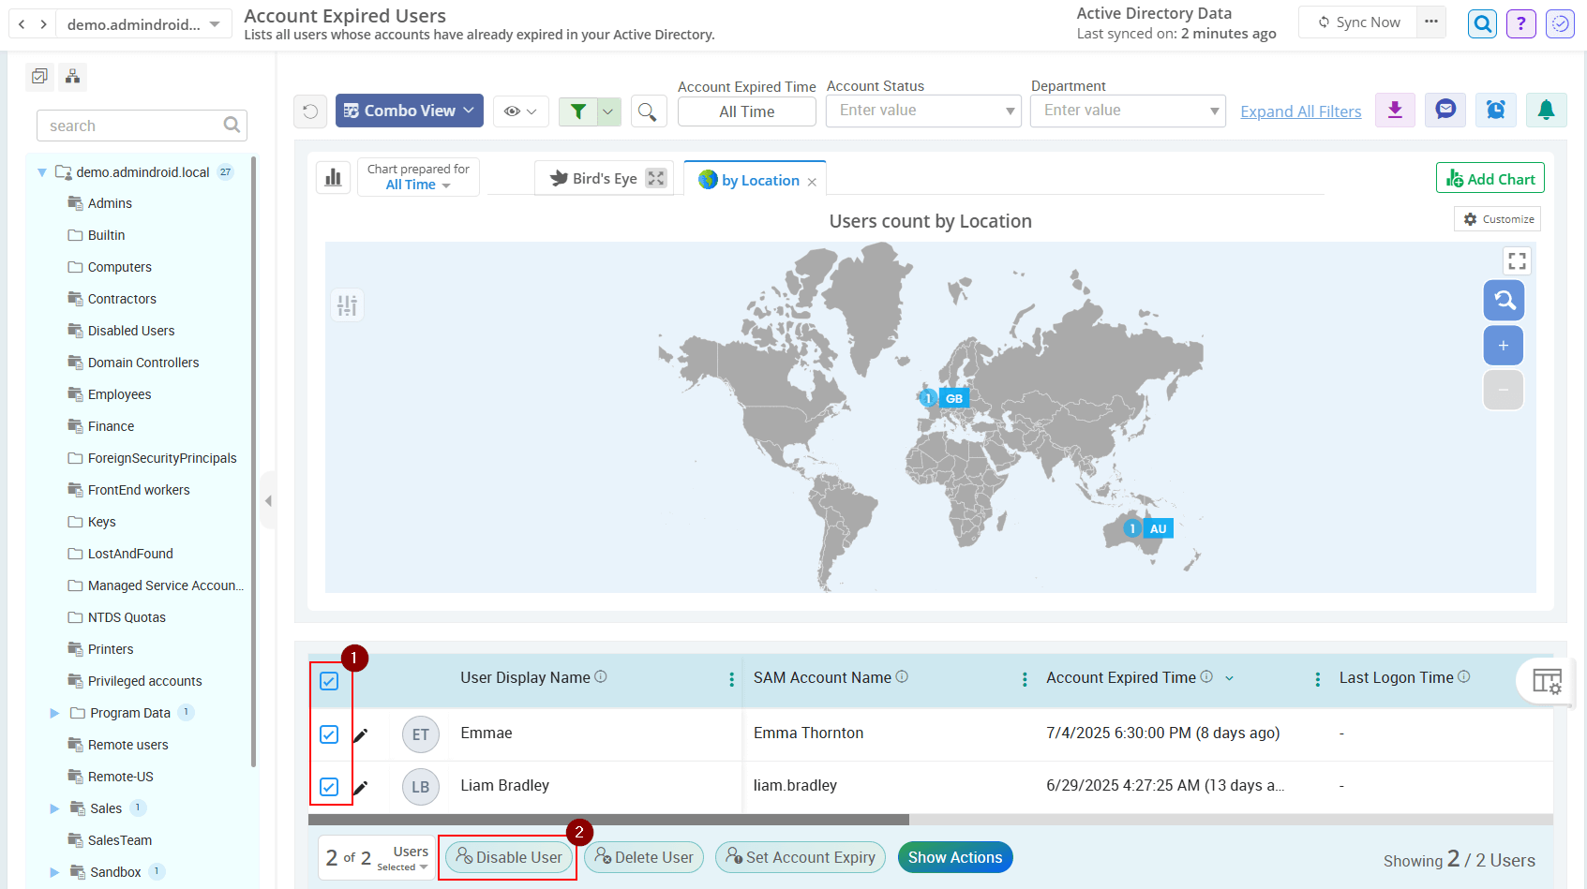The height and width of the screenshot is (889, 1587).
Task: Zoom in on the map
Action: (1503, 346)
